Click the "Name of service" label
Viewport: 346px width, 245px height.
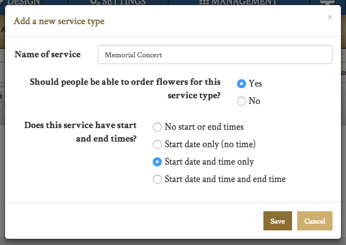point(48,55)
